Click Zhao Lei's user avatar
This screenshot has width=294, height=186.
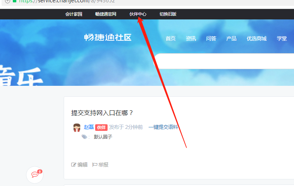(77, 127)
